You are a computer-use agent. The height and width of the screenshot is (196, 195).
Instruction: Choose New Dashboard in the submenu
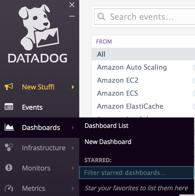108,142
